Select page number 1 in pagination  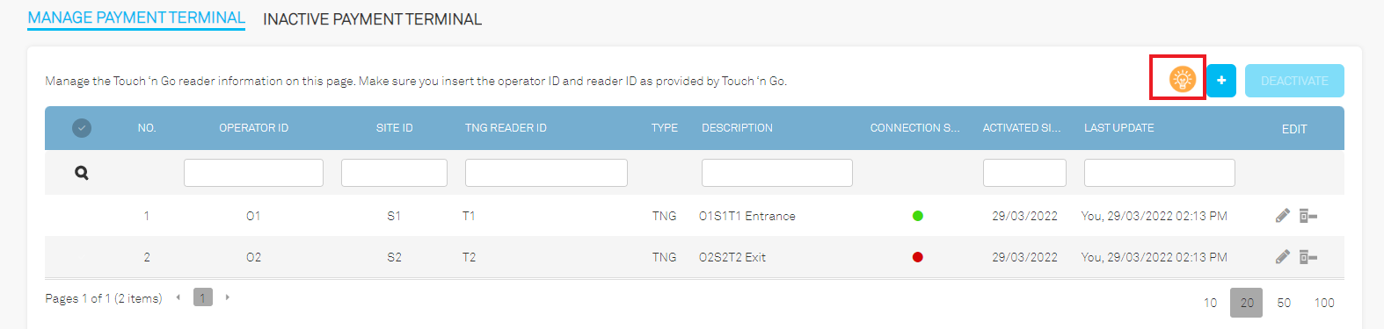tap(202, 297)
